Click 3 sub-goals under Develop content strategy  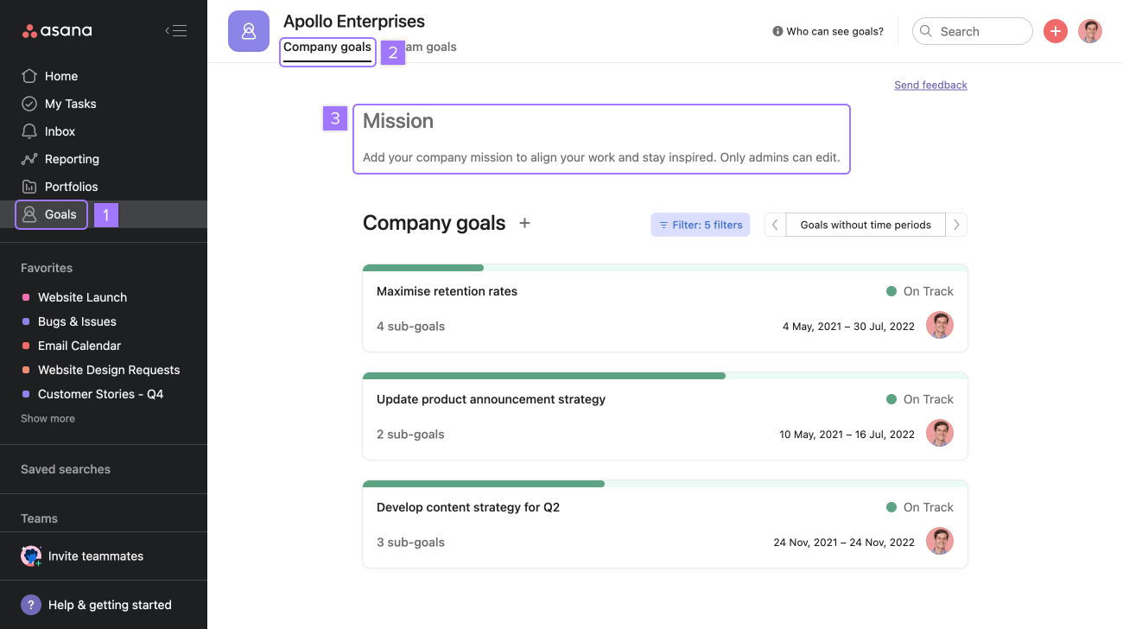pos(411,542)
